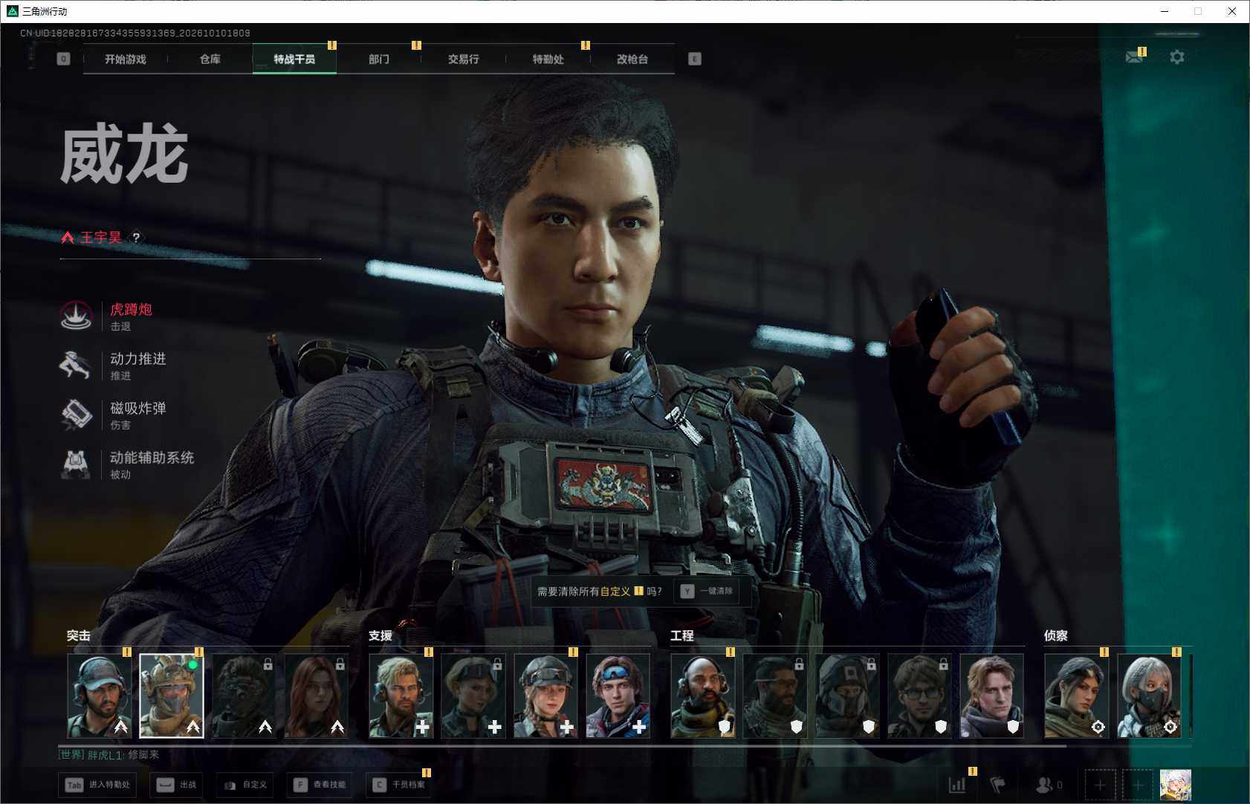Select the capped bearded operator under 突击
This screenshot has height=804, width=1250.
[x=99, y=696]
